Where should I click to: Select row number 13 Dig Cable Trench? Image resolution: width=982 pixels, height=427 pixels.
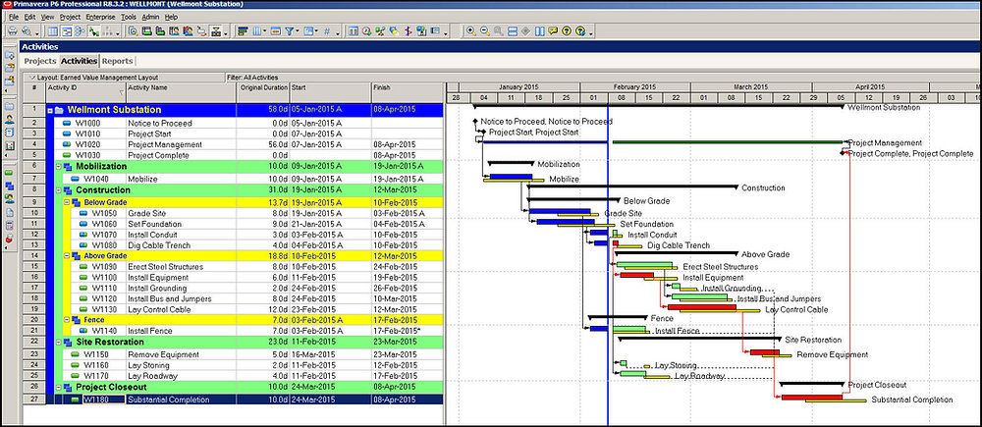click(33, 245)
